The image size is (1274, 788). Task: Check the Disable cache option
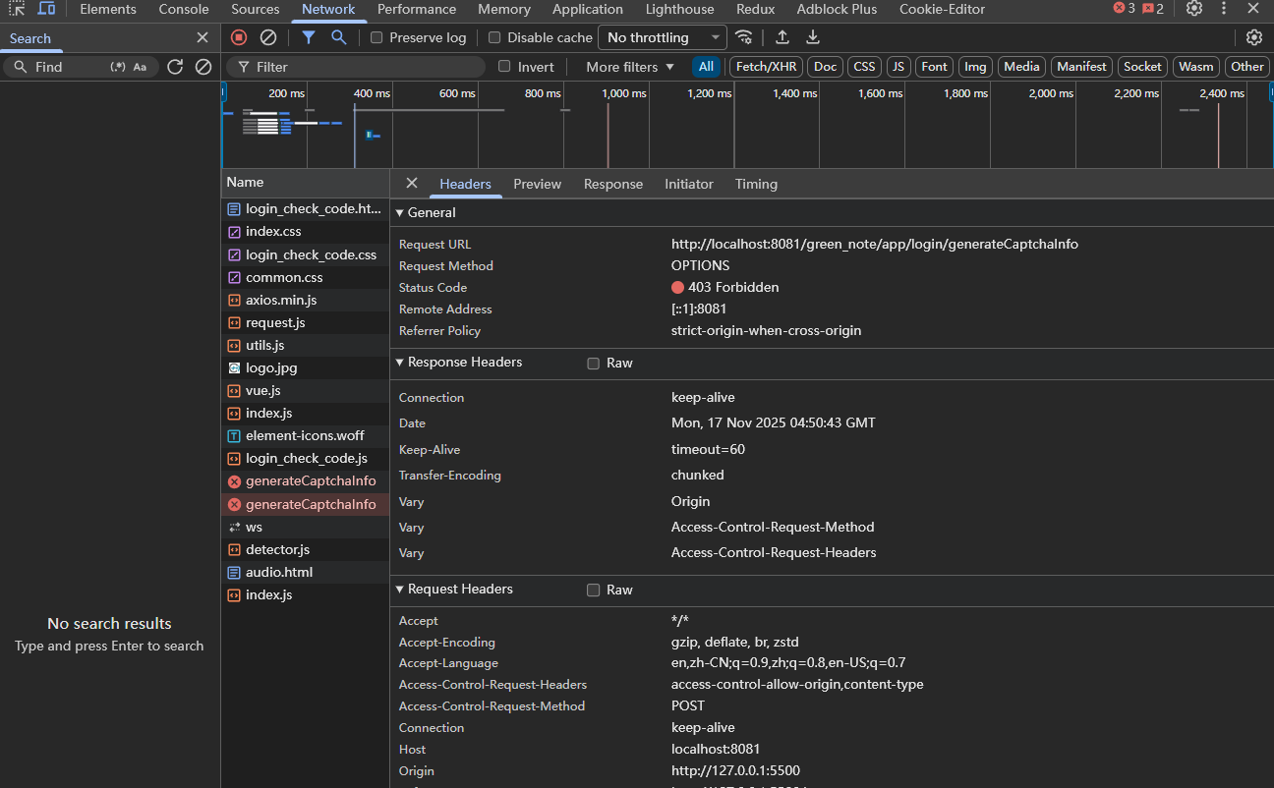pyautogui.click(x=494, y=37)
